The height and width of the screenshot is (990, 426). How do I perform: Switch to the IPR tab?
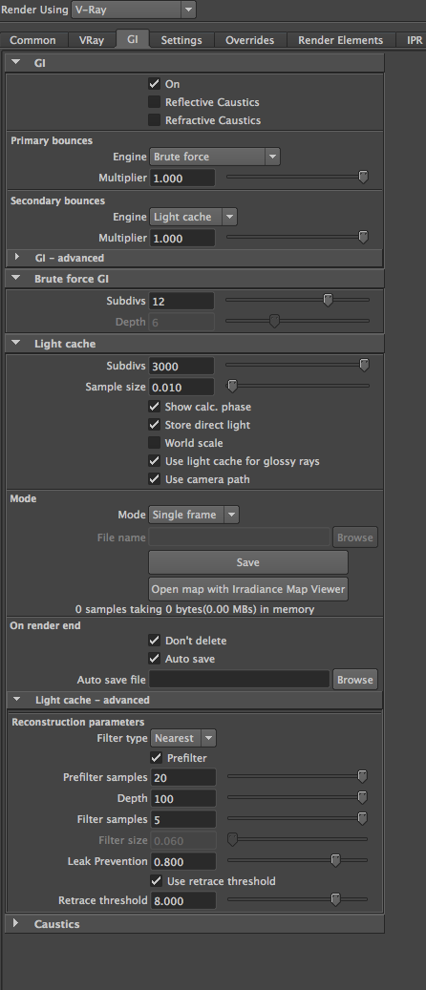[x=414, y=40]
